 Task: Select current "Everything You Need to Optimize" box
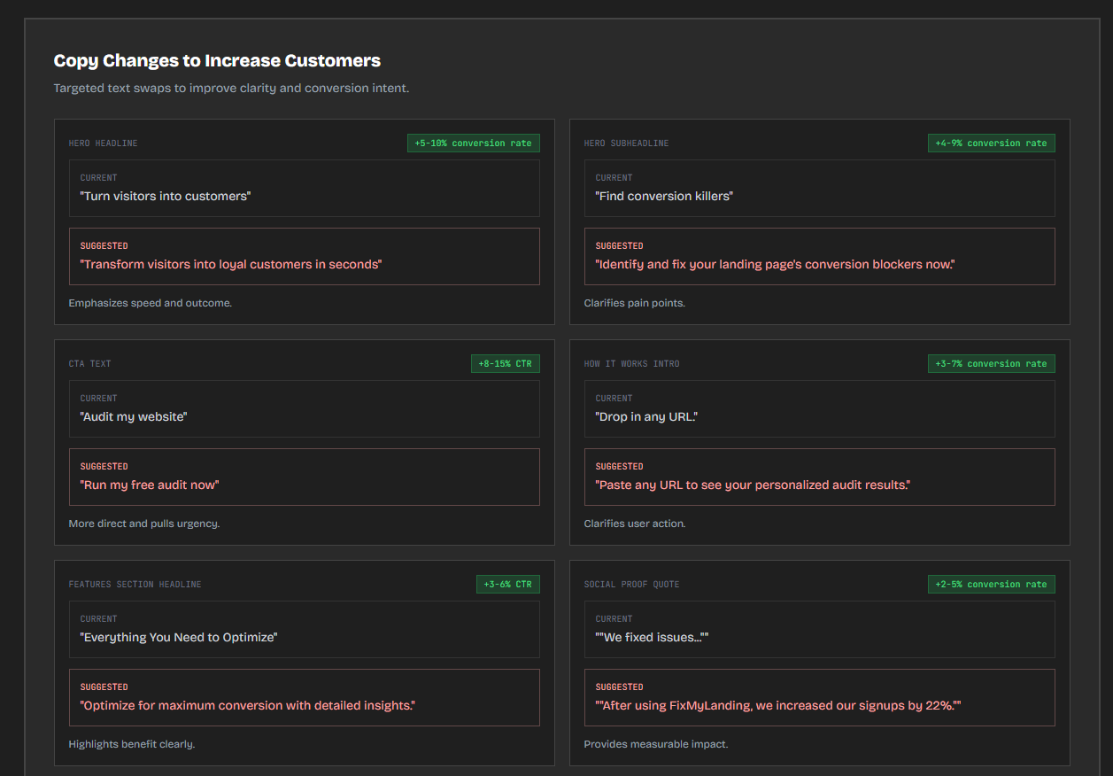304,629
